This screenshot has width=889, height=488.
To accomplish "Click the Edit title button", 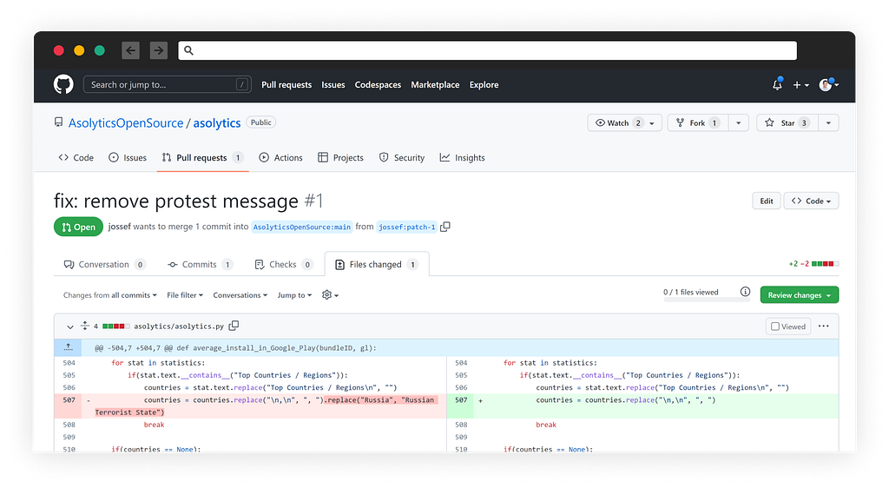I will [x=766, y=201].
